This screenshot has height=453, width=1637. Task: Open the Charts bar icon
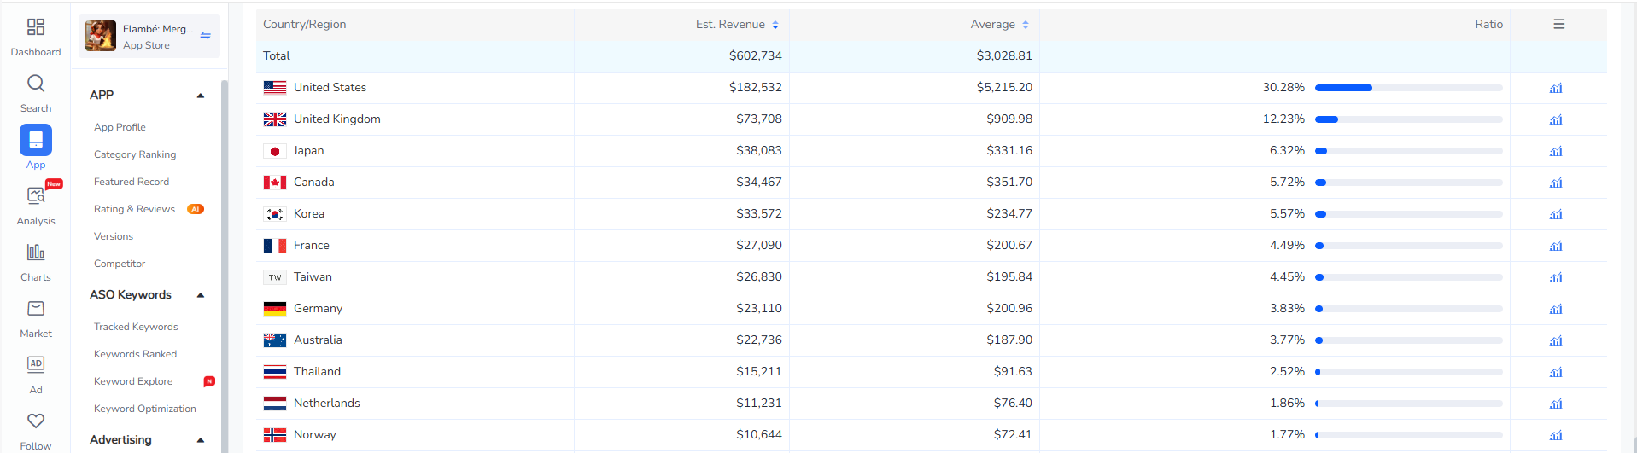[x=36, y=253]
